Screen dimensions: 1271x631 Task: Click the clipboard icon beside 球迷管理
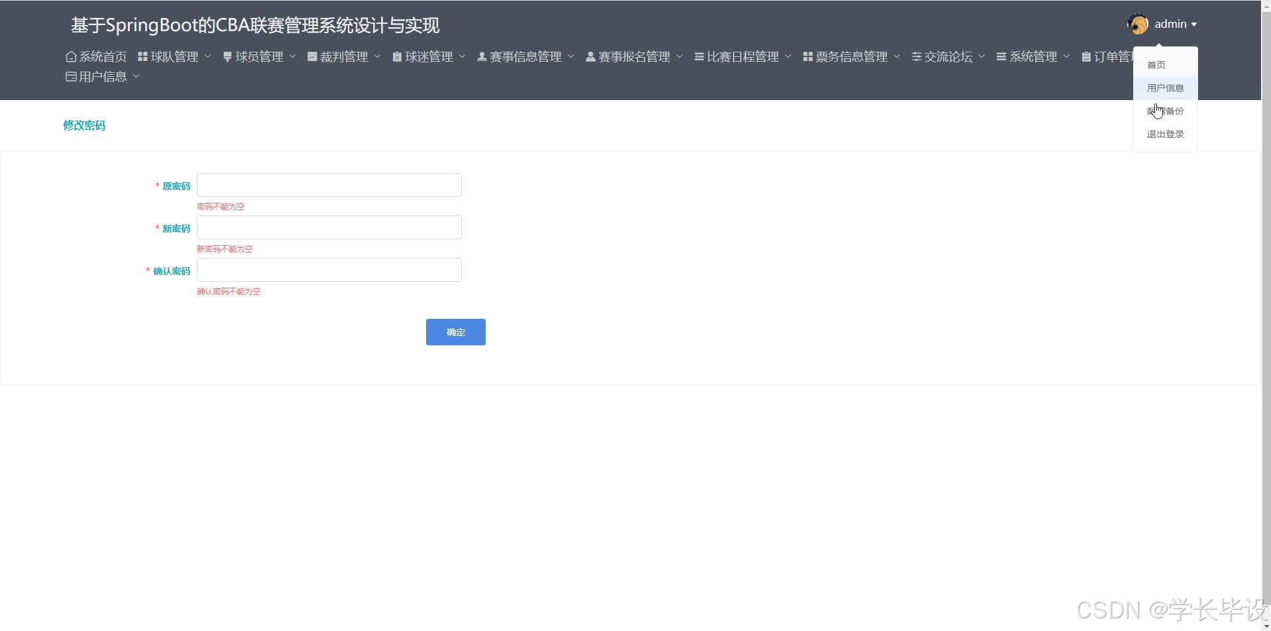tap(397, 57)
